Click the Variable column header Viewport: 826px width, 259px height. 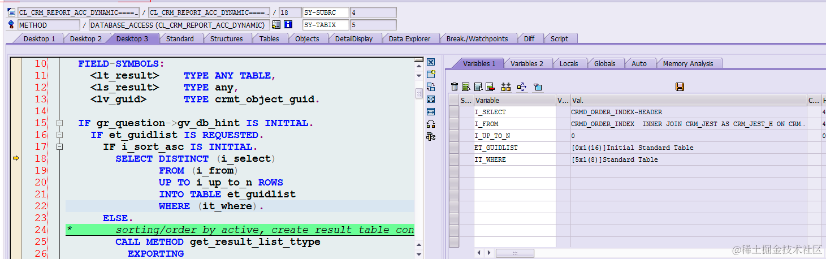[514, 100]
